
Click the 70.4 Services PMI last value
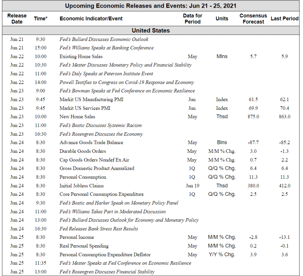coord(284,108)
